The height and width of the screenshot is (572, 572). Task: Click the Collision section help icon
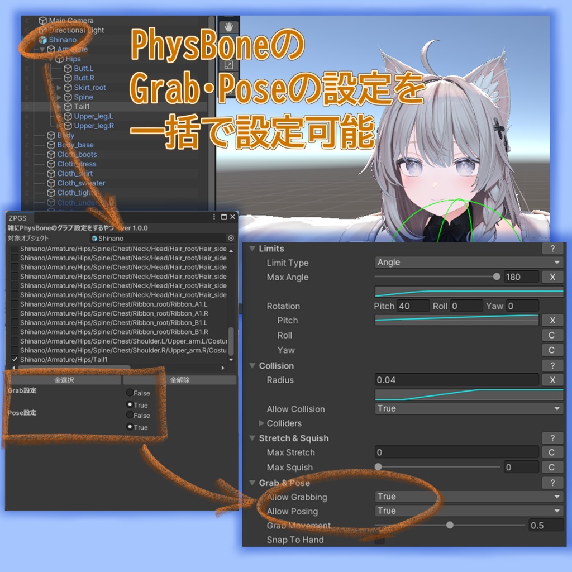coord(552,366)
